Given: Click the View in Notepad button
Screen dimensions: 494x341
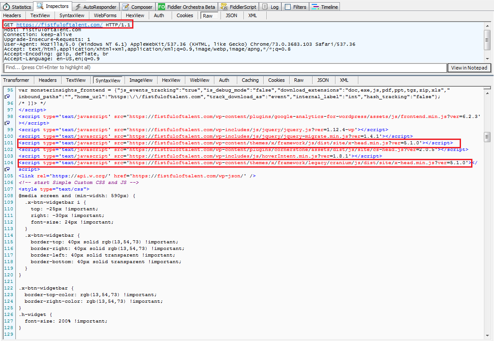Looking at the screenshot, I should tap(469, 68).
